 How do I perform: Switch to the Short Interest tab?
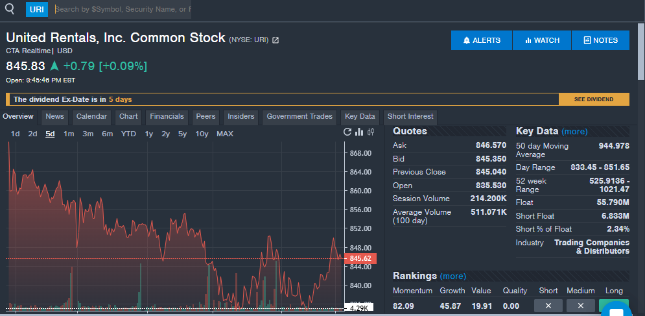pos(410,117)
